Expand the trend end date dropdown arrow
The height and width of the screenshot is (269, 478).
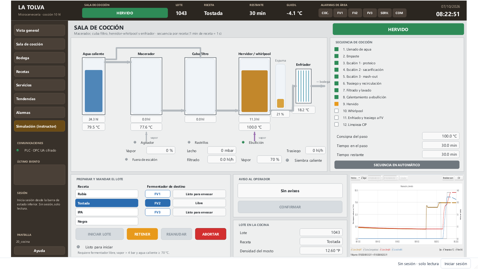(397, 178)
